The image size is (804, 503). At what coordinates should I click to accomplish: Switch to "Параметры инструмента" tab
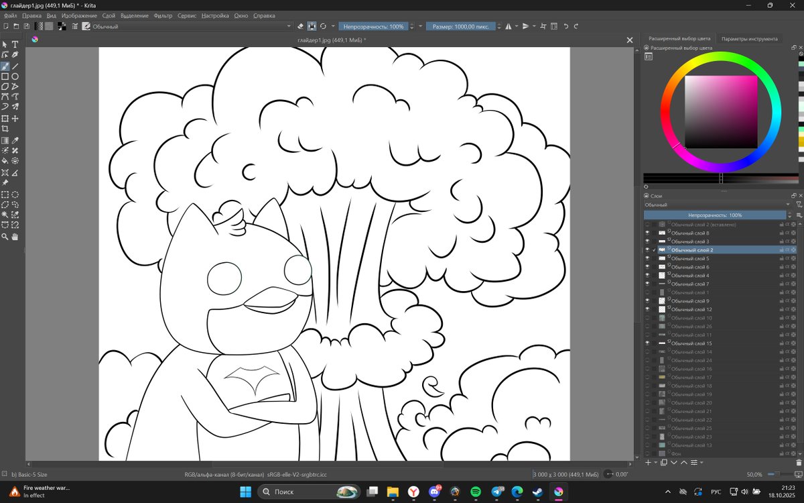tap(749, 39)
